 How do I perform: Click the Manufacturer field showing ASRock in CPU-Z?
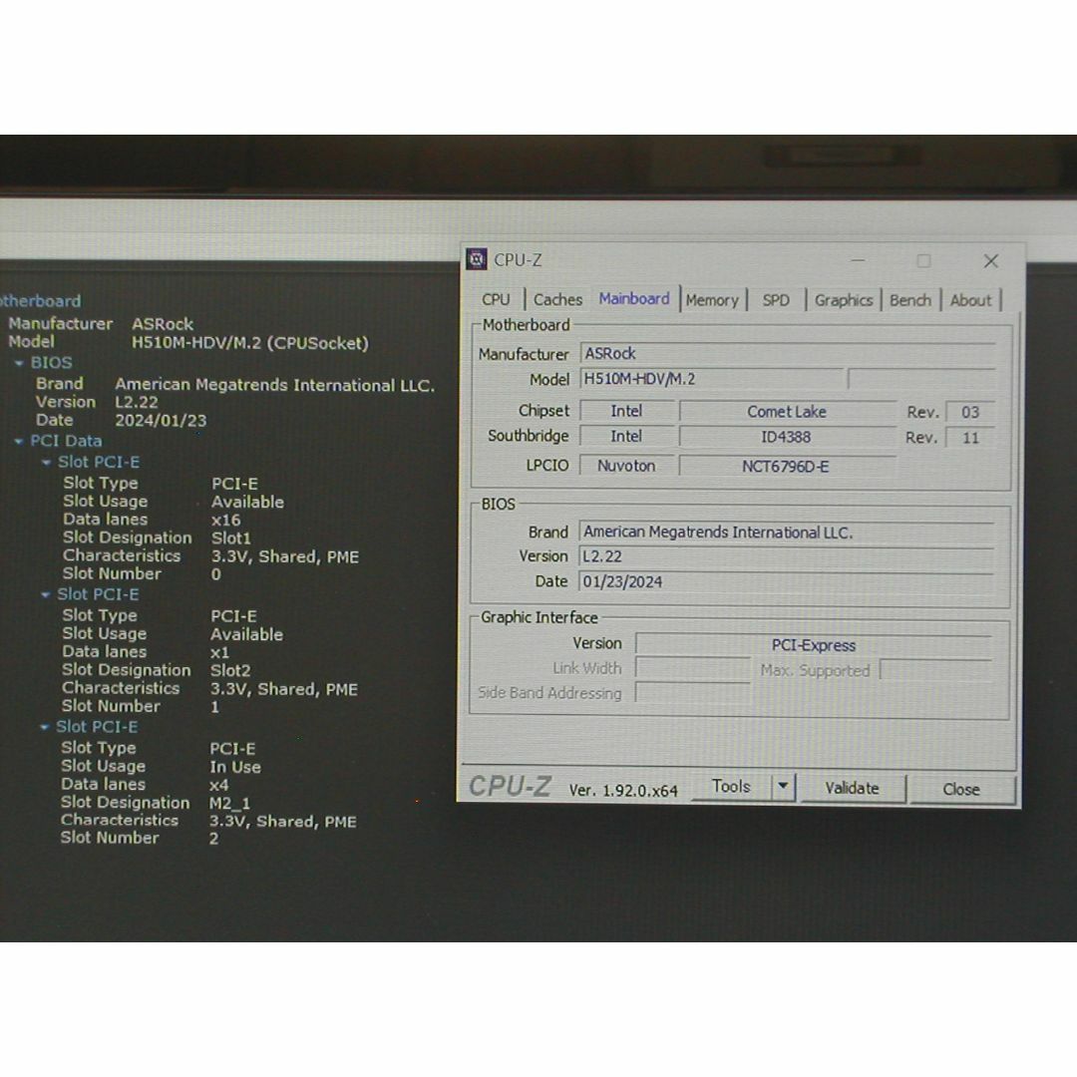coord(788,353)
